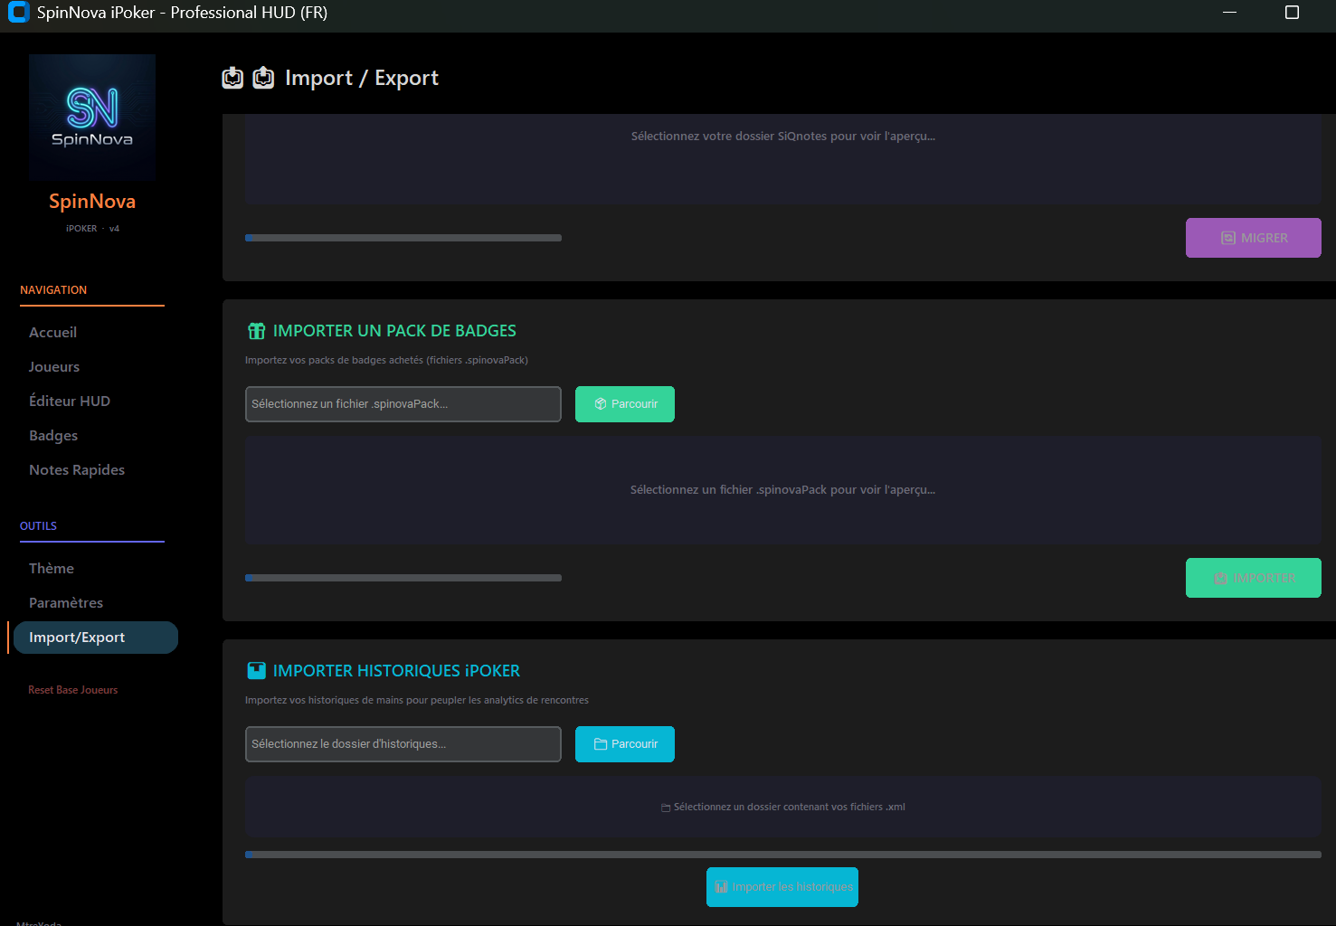Navigate to Badges
Screen dimensions: 1336x926
pyautogui.click(x=53, y=435)
